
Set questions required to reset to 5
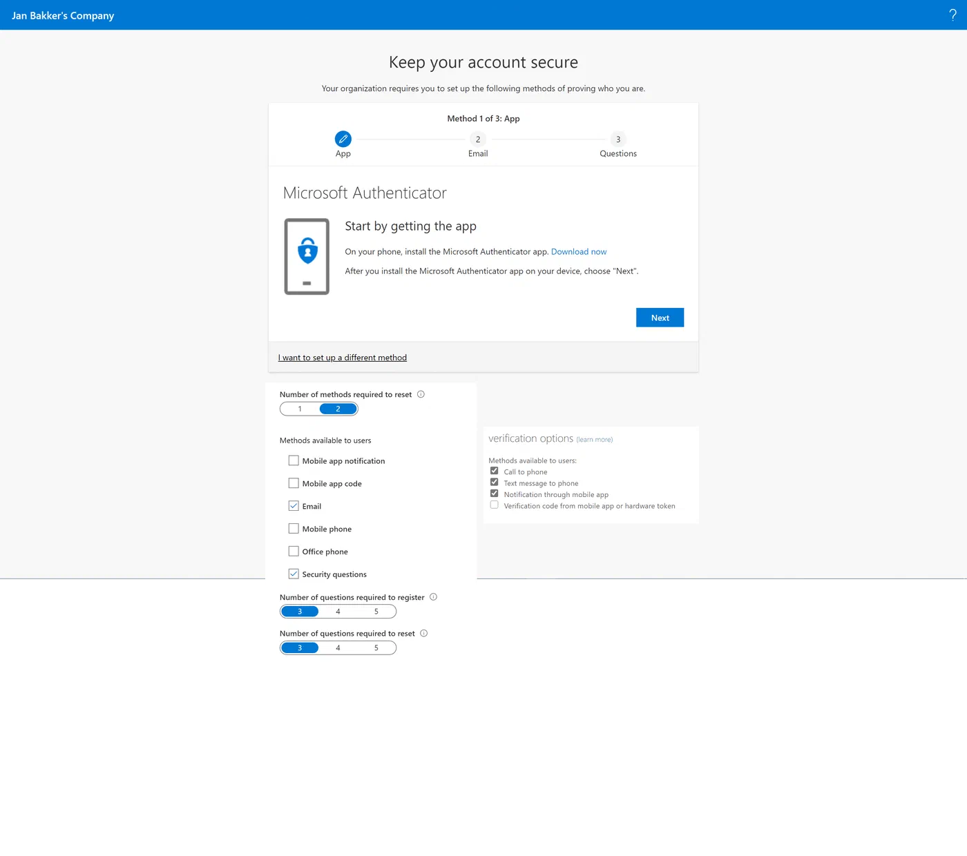[376, 648]
